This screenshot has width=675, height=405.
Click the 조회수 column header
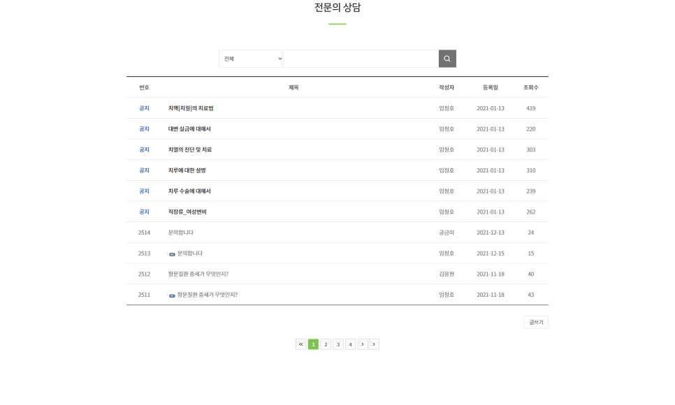pos(530,87)
